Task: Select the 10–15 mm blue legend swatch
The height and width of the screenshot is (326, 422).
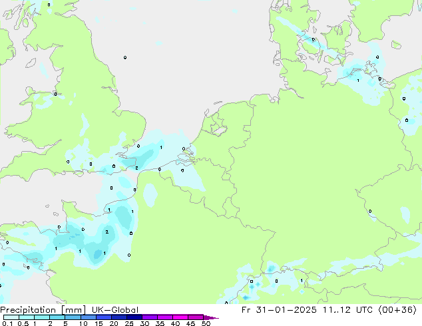Action: [88, 317]
